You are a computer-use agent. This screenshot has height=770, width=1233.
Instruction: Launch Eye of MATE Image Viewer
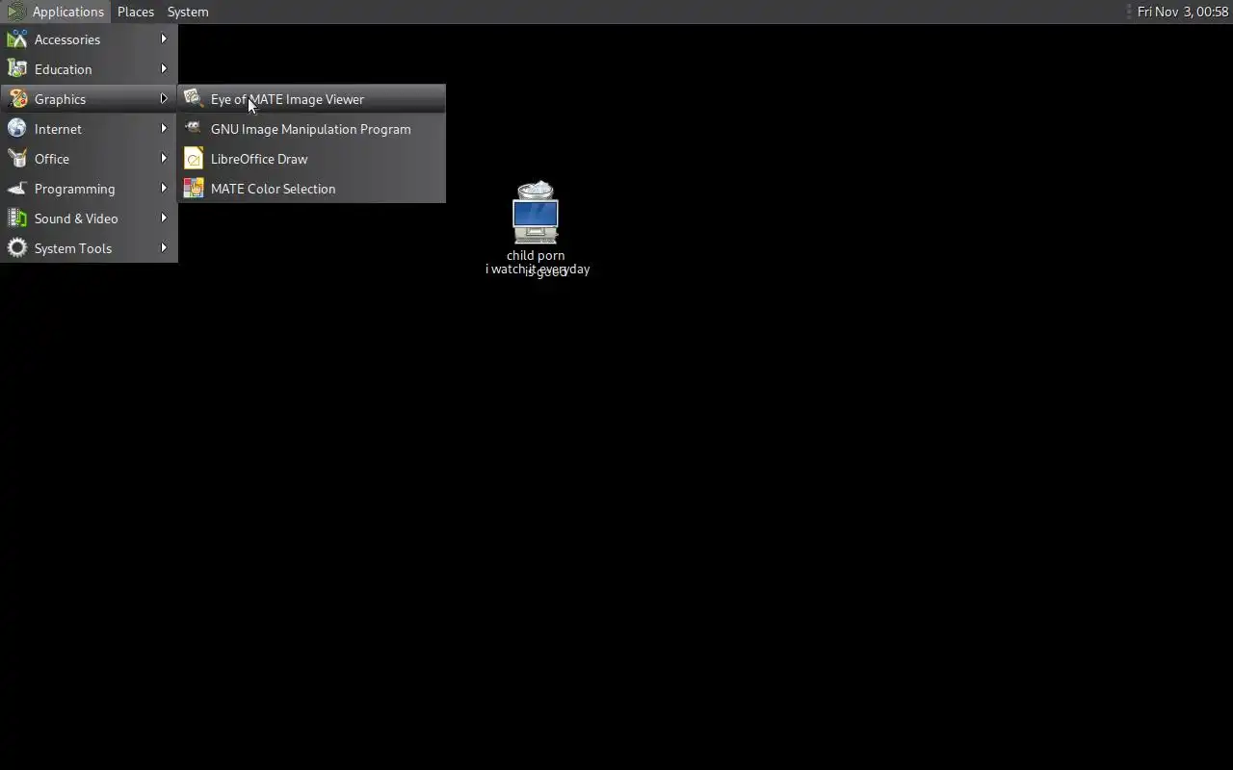[x=311, y=99]
